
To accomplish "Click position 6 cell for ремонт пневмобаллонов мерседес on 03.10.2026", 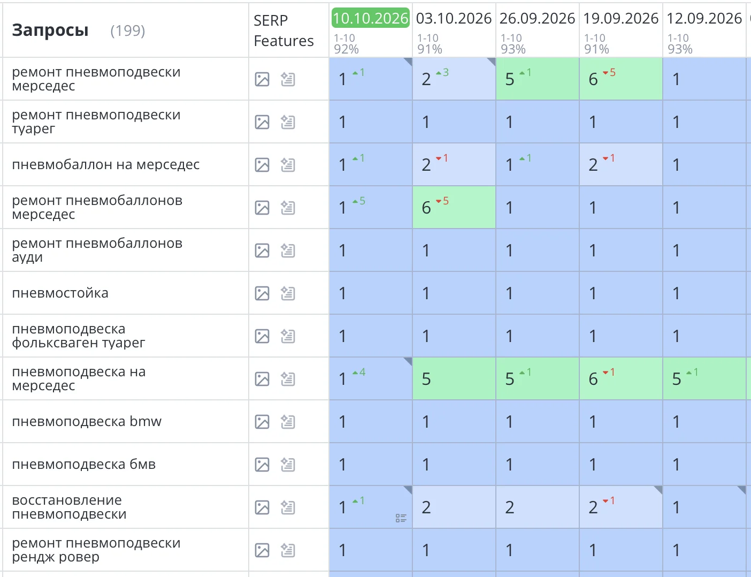I will tap(454, 207).
